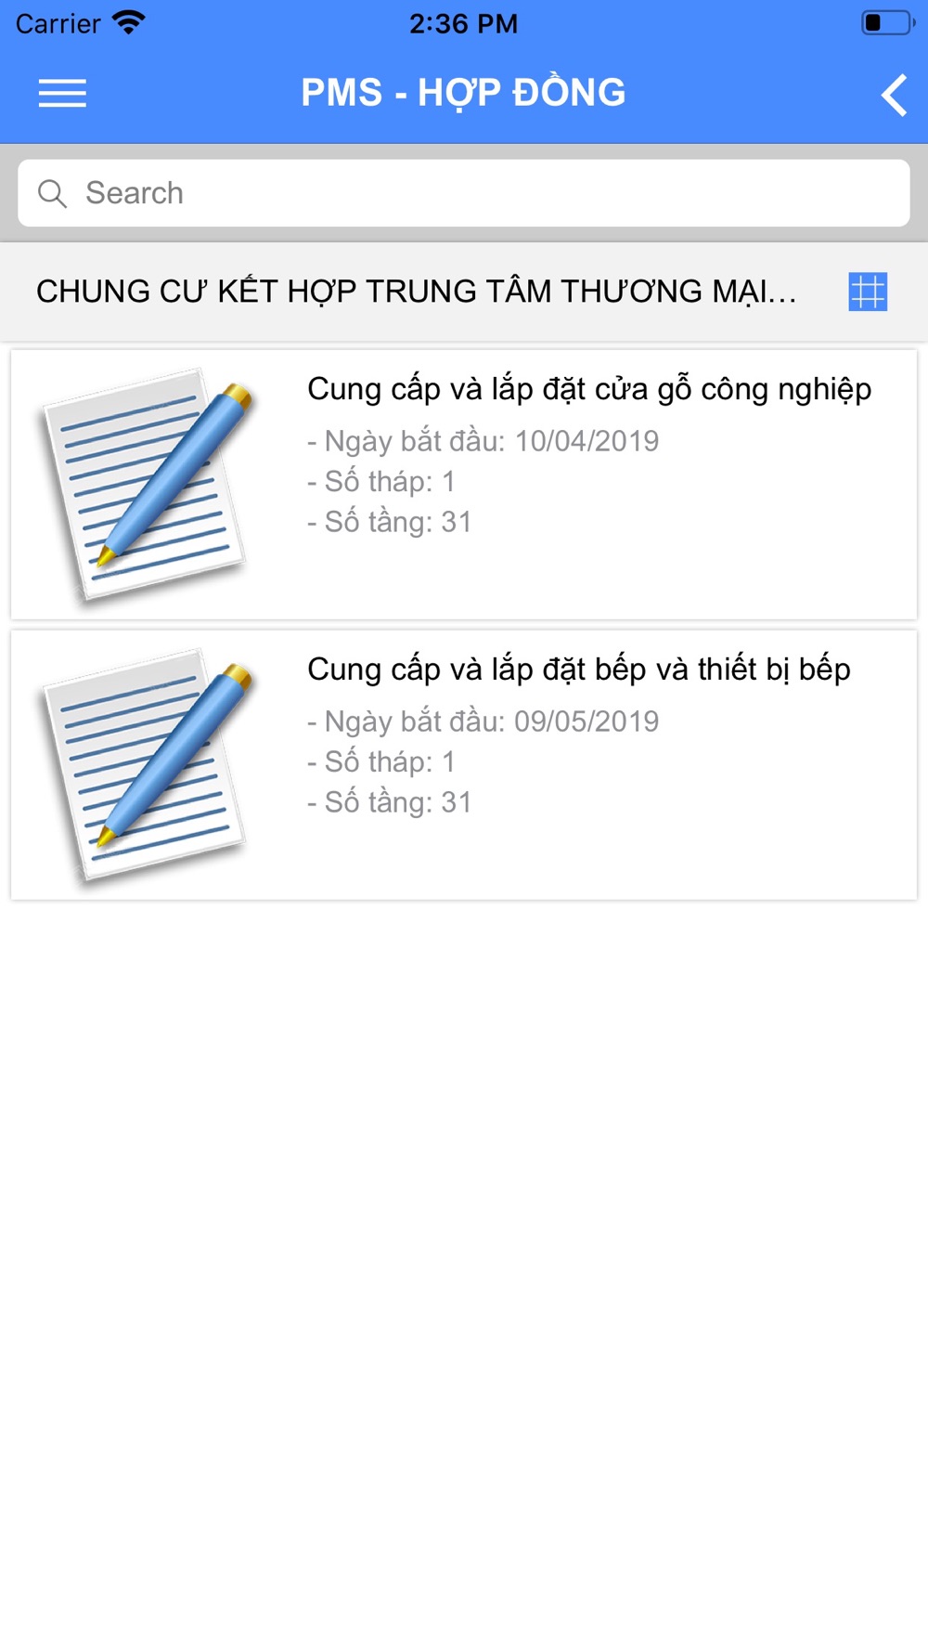Tap the 'PMS - HỢP ĐỒNG' title
The width and height of the screenshot is (928, 1651).
463,93
